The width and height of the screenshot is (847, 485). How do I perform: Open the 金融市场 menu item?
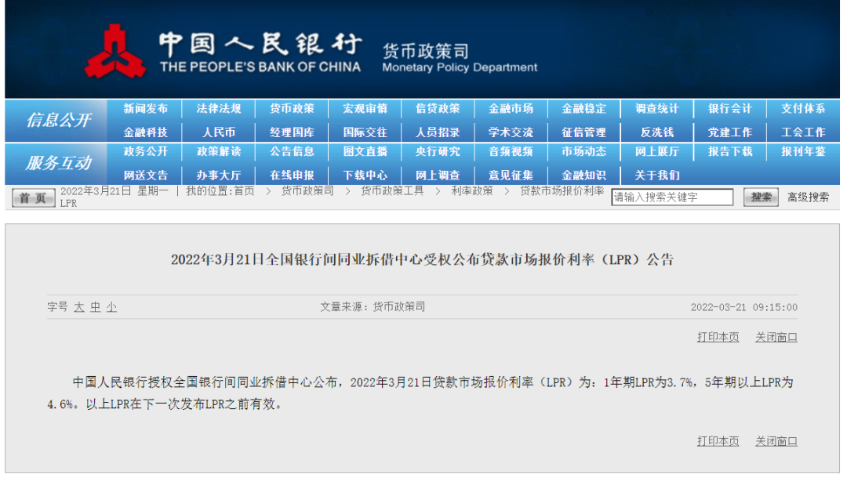(511, 108)
